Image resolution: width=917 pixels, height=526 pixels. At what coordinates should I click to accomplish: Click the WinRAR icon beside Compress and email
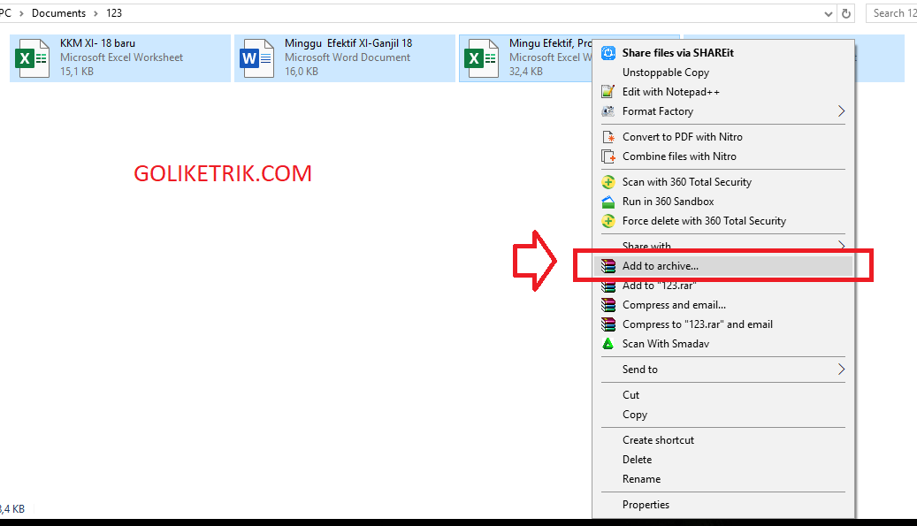pyautogui.click(x=608, y=305)
